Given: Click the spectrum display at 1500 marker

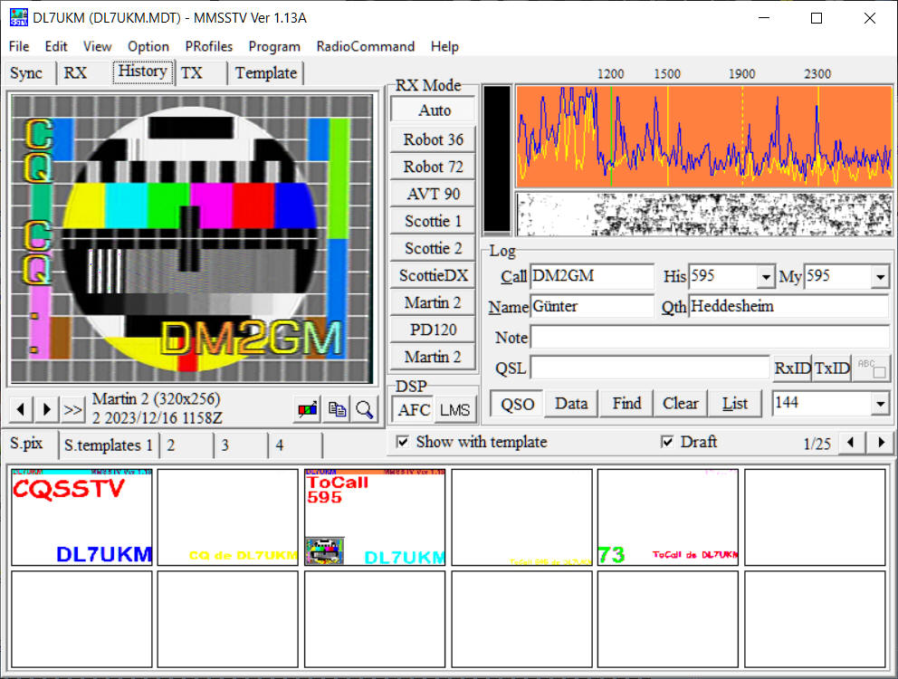Looking at the screenshot, I should click(x=668, y=136).
